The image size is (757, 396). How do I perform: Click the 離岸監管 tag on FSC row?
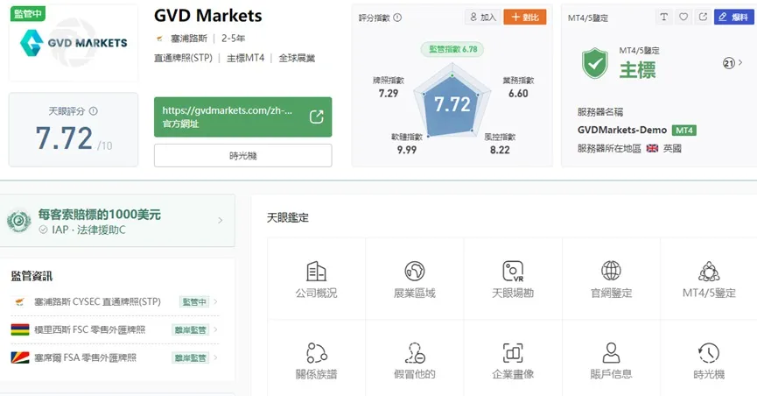coord(191,329)
